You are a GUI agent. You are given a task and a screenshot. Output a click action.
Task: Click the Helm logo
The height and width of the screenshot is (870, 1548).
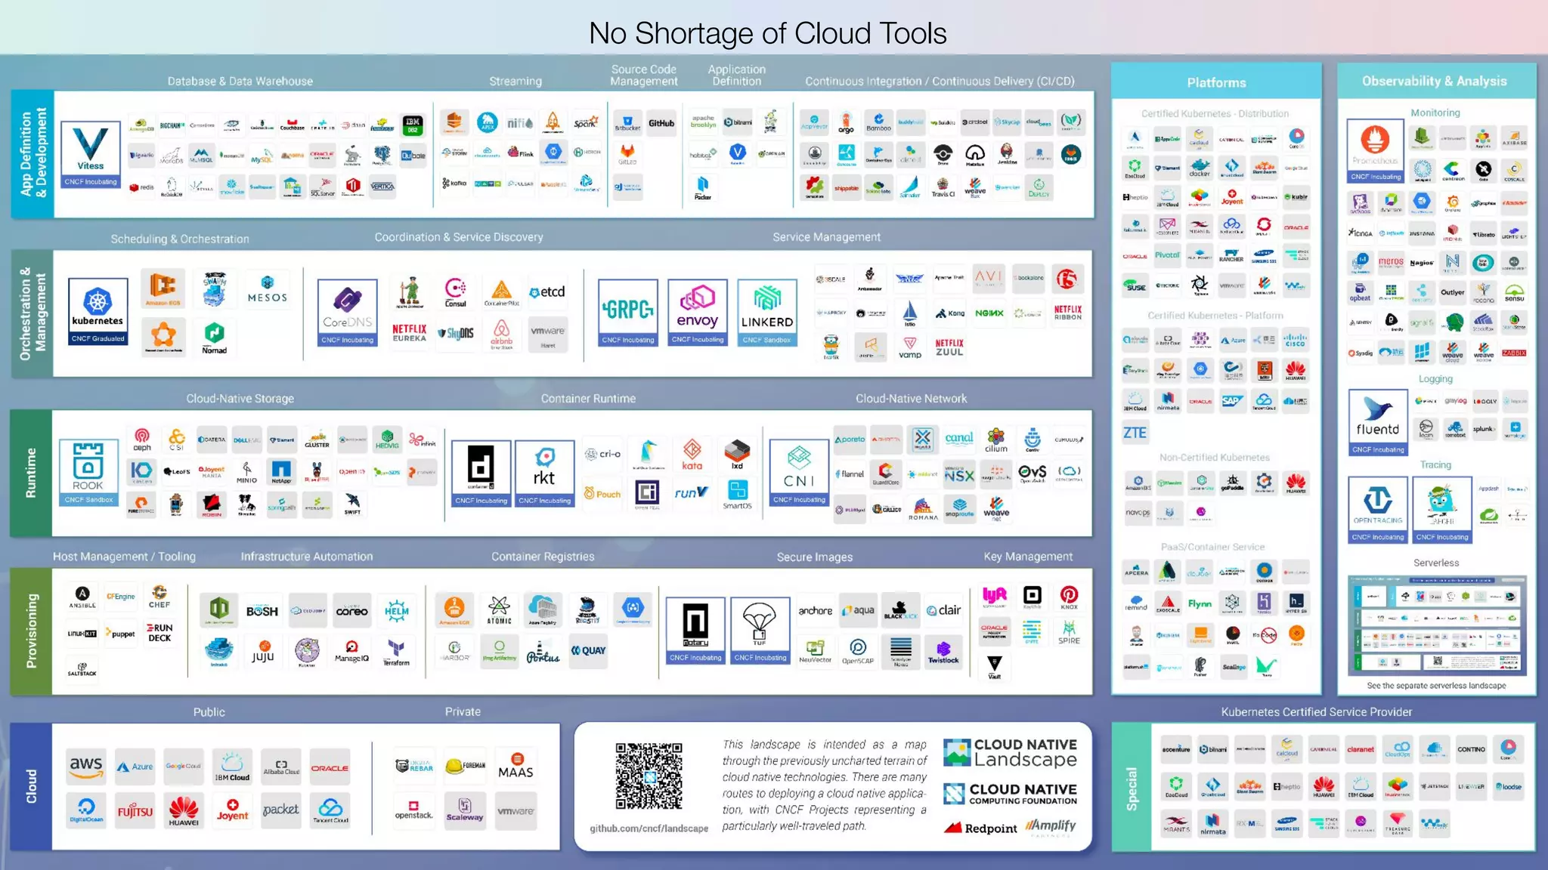(397, 611)
